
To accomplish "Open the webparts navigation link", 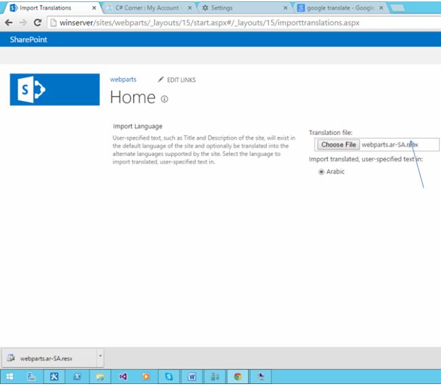I will (123, 79).
